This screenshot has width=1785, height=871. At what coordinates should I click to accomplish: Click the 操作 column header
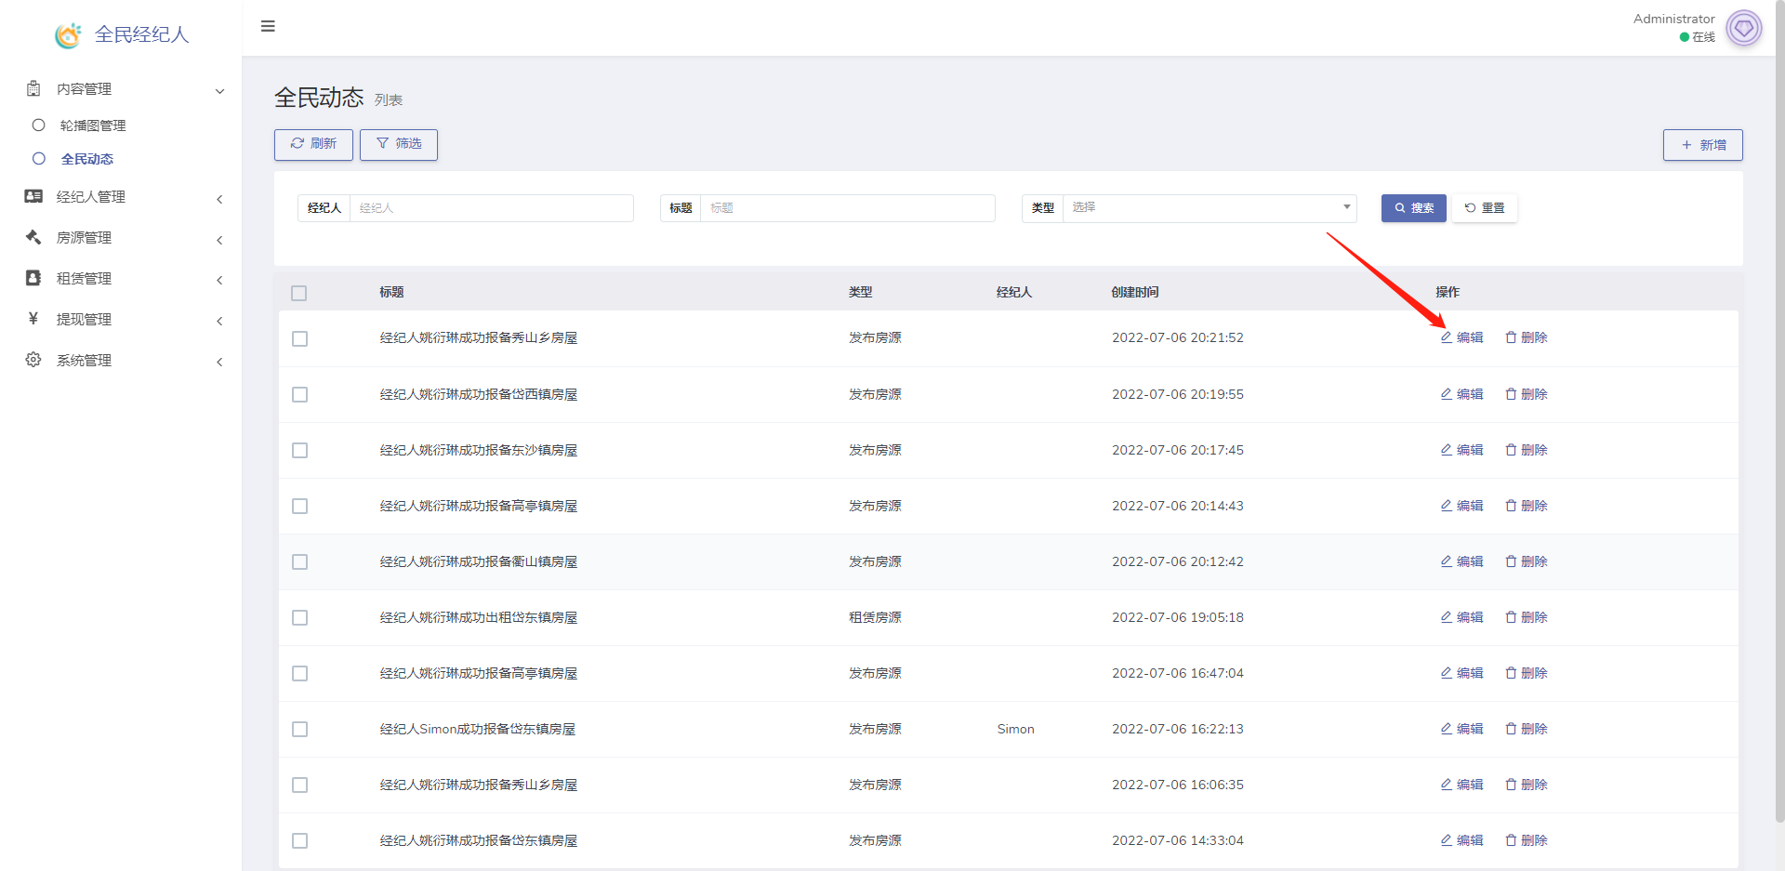[x=1448, y=292]
